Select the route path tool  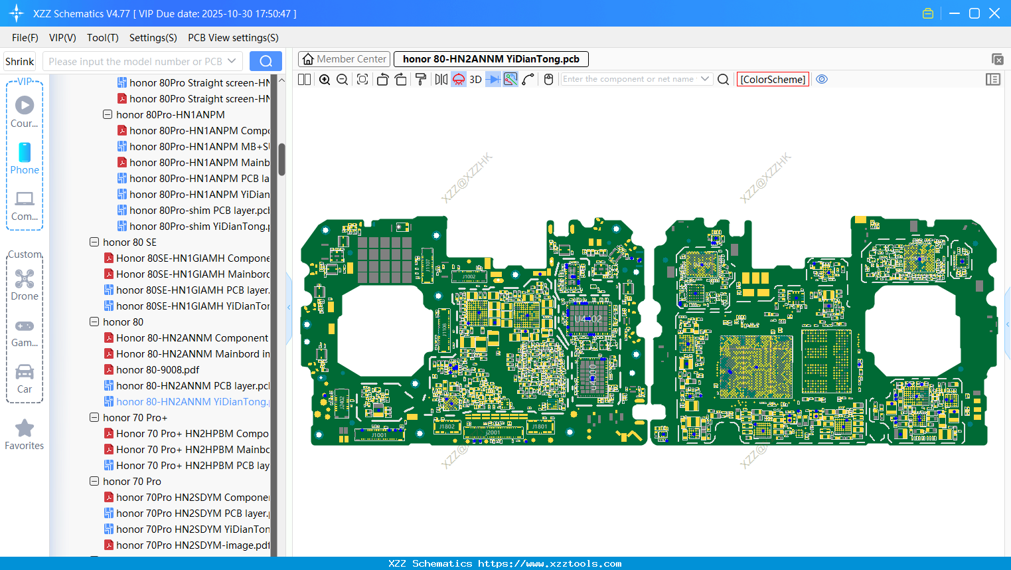point(528,80)
